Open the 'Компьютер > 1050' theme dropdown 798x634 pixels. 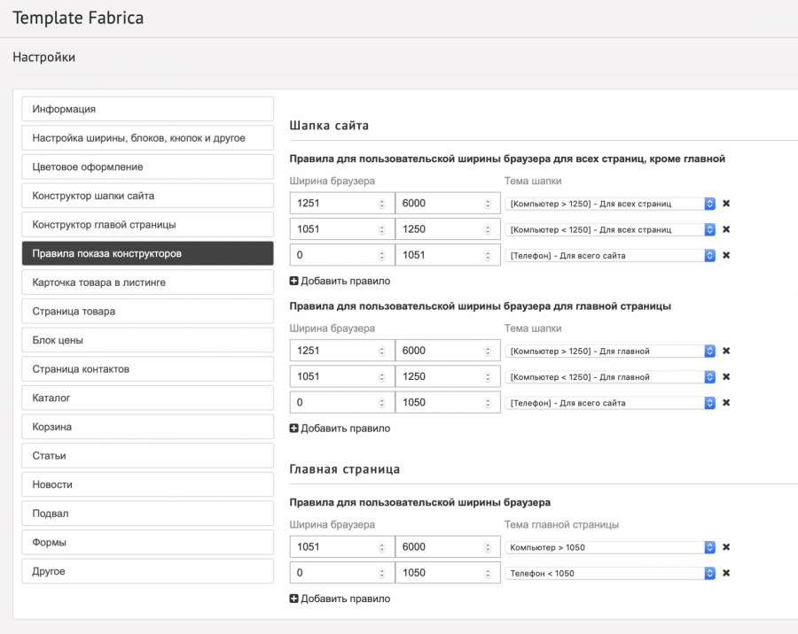(610, 547)
